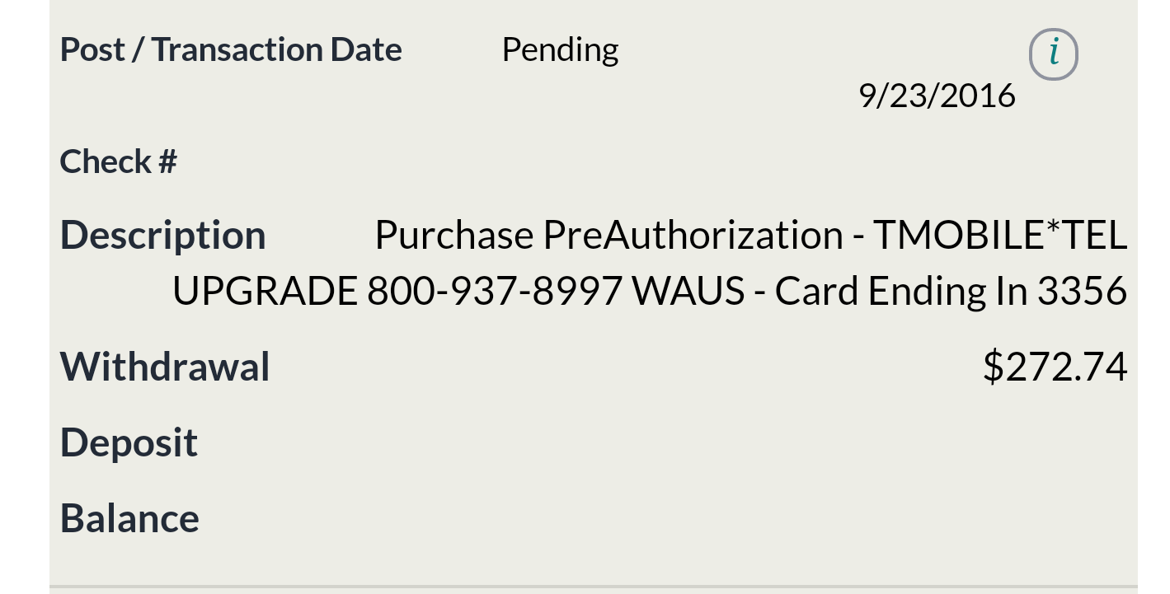
Task: Click the Post / Transaction Date label
Action: tap(231, 49)
